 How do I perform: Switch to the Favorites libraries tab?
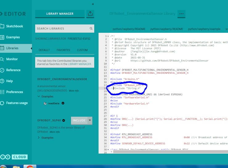(63, 50)
